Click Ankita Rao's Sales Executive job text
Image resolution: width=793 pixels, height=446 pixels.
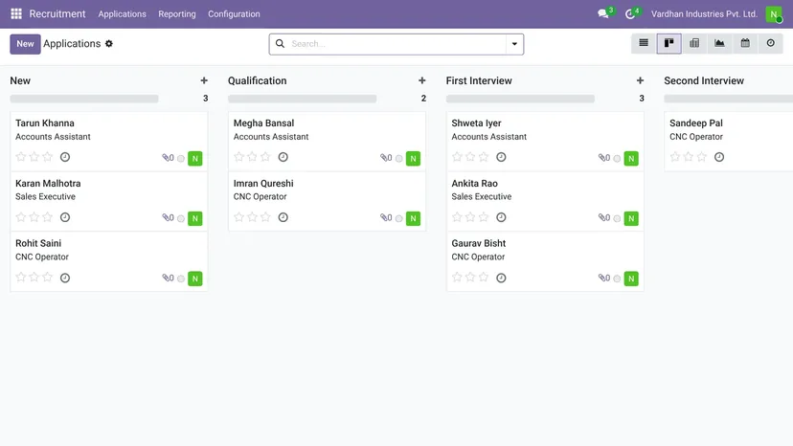(x=482, y=197)
